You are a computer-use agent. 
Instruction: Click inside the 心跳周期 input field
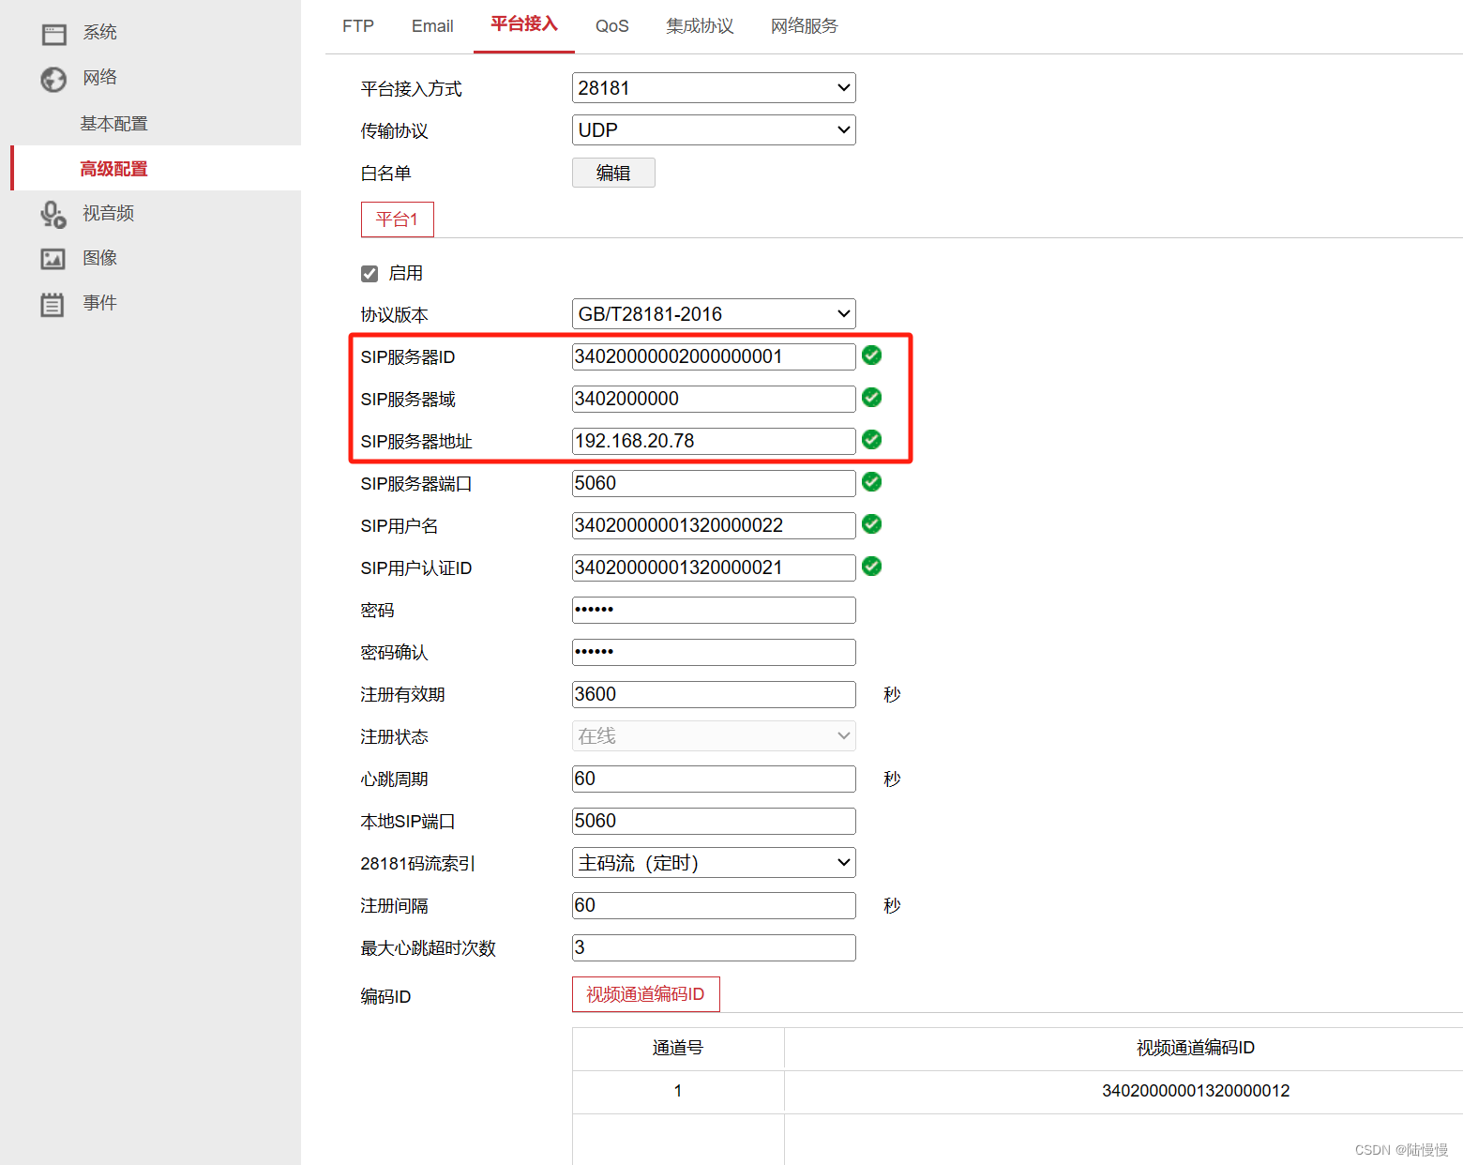tap(713, 779)
